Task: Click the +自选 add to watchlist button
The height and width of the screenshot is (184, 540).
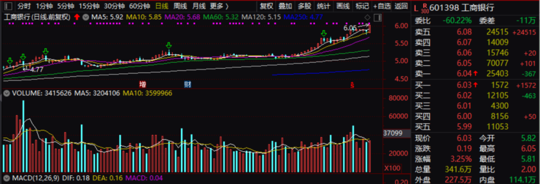Action: click(x=382, y=6)
